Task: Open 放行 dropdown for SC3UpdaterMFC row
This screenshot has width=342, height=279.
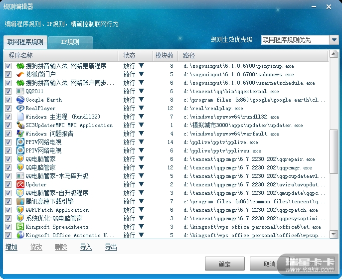Action: click(142, 125)
